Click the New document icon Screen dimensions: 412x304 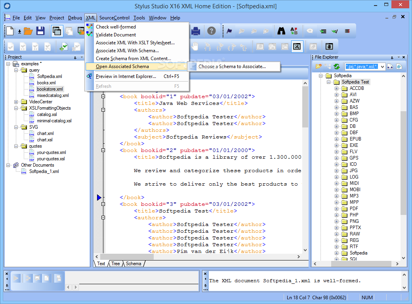click(x=10, y=31)
